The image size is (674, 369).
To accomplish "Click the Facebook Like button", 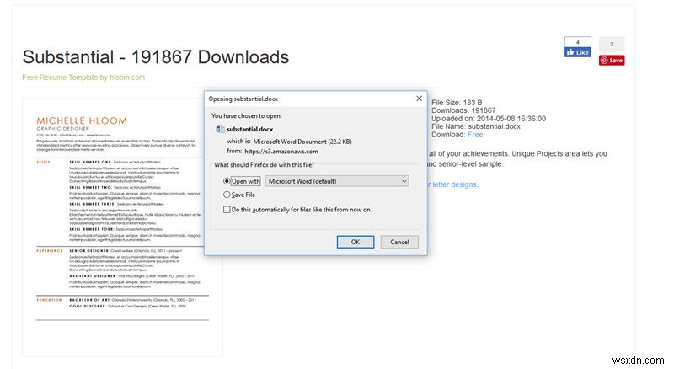I will [578, 52].
